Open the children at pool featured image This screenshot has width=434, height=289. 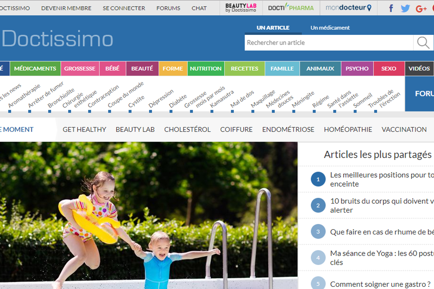pyautogui.click(x=149, y=216)
